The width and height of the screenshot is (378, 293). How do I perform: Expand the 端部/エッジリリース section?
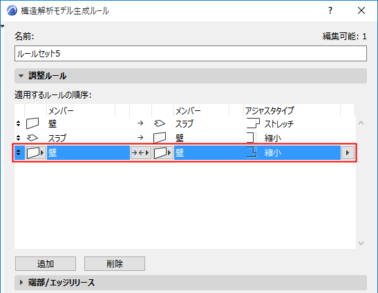point(21,283)
